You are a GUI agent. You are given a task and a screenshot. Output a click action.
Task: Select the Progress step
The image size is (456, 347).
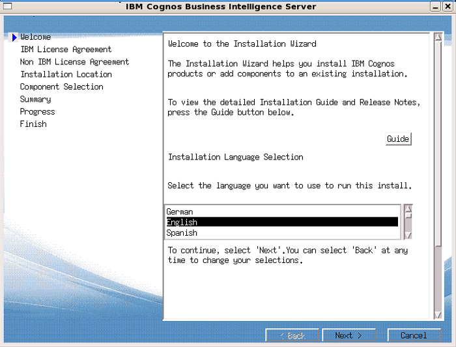tap(38, 112)
